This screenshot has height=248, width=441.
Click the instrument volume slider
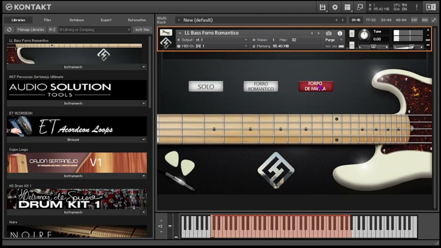[x=408, y=47]
